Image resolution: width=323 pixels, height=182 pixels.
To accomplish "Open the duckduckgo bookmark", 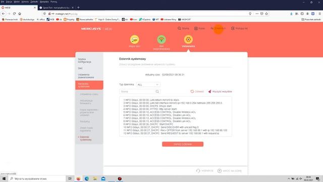I will pos(27,19).
